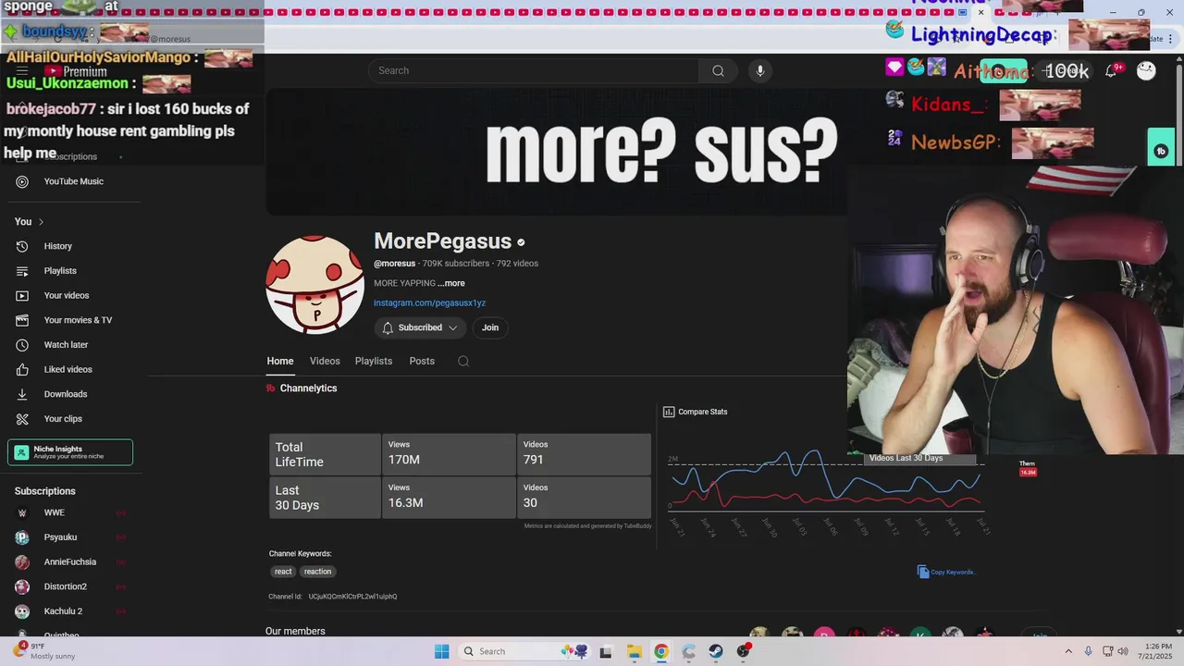Open Liked videos
The height and width of the screenshot is (666, 1184).
(x=68, y=369)
